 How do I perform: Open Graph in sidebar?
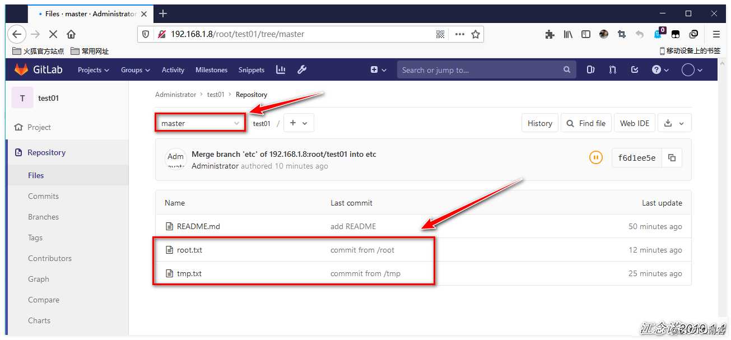point(39,279)
